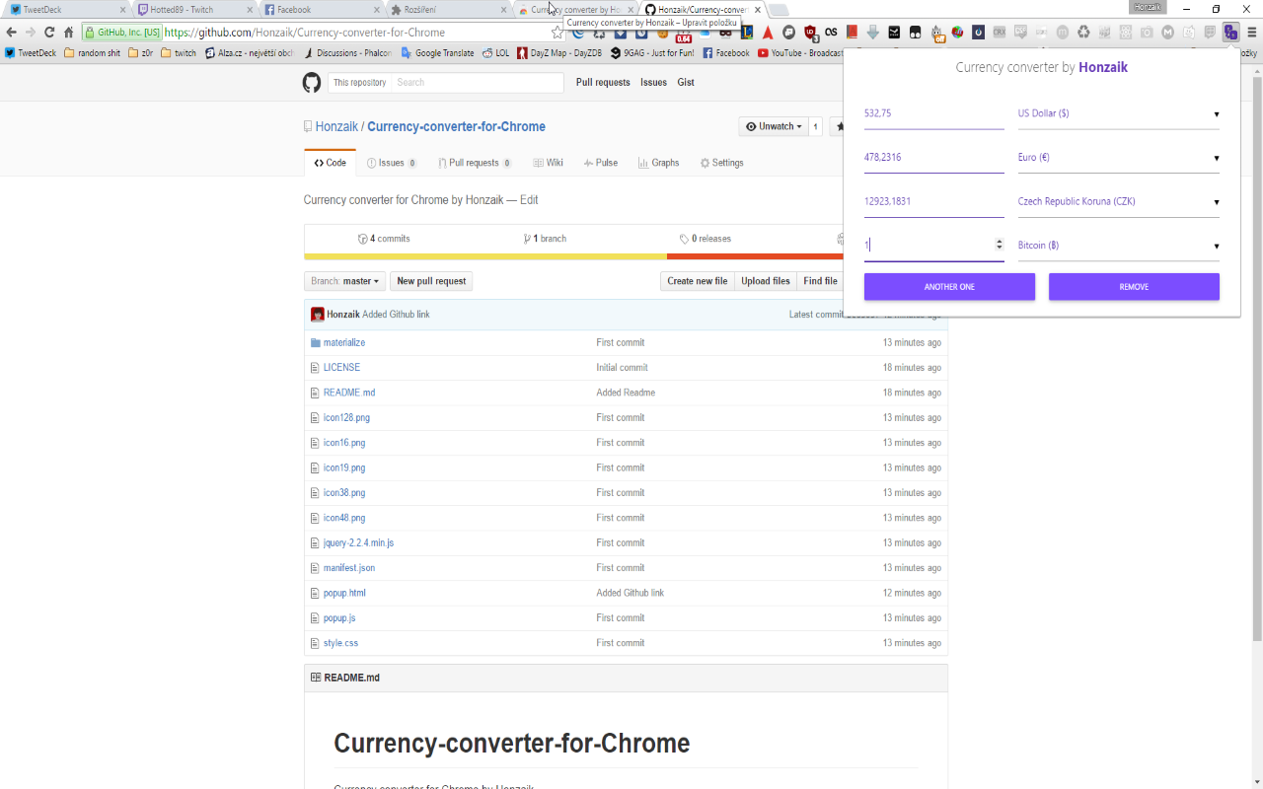Open the Currency converter extension icon
The height and width of the screenshot is (789, 1263).
1230,32
